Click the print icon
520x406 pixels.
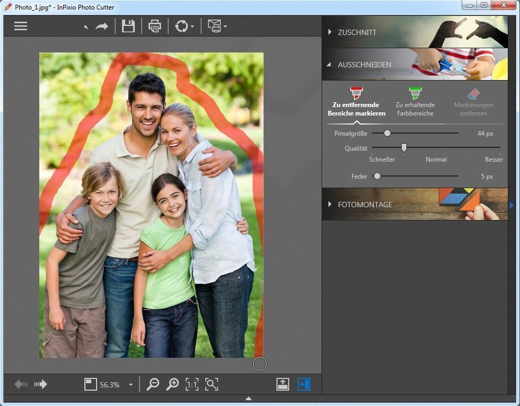tap(155, 26)
